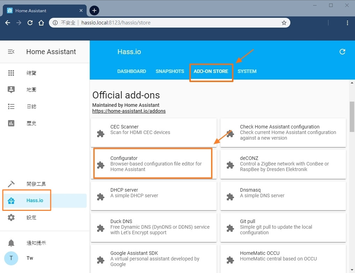This screenshot has height=273, width=355.
Task: Open the Tw user profile avatar
Action: (11, 258)
